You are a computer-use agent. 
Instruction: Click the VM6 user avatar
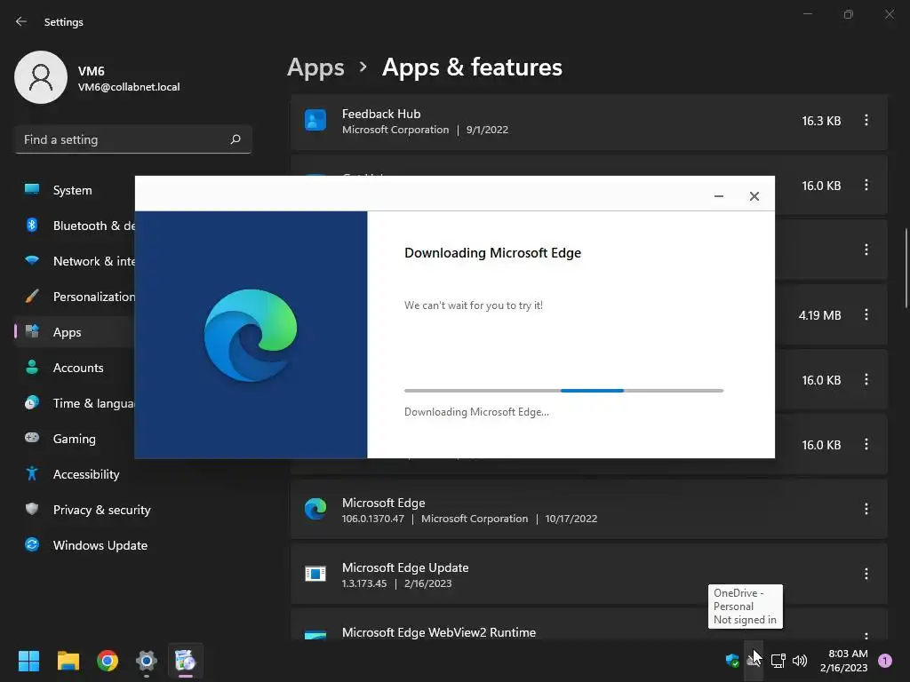click(41, 77)
